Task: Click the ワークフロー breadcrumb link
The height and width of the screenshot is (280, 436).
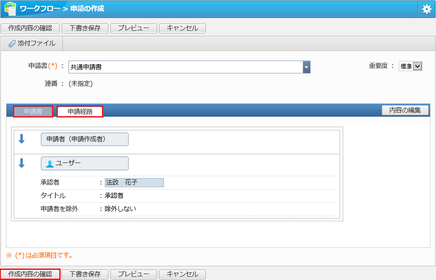Action: (40, 9)
